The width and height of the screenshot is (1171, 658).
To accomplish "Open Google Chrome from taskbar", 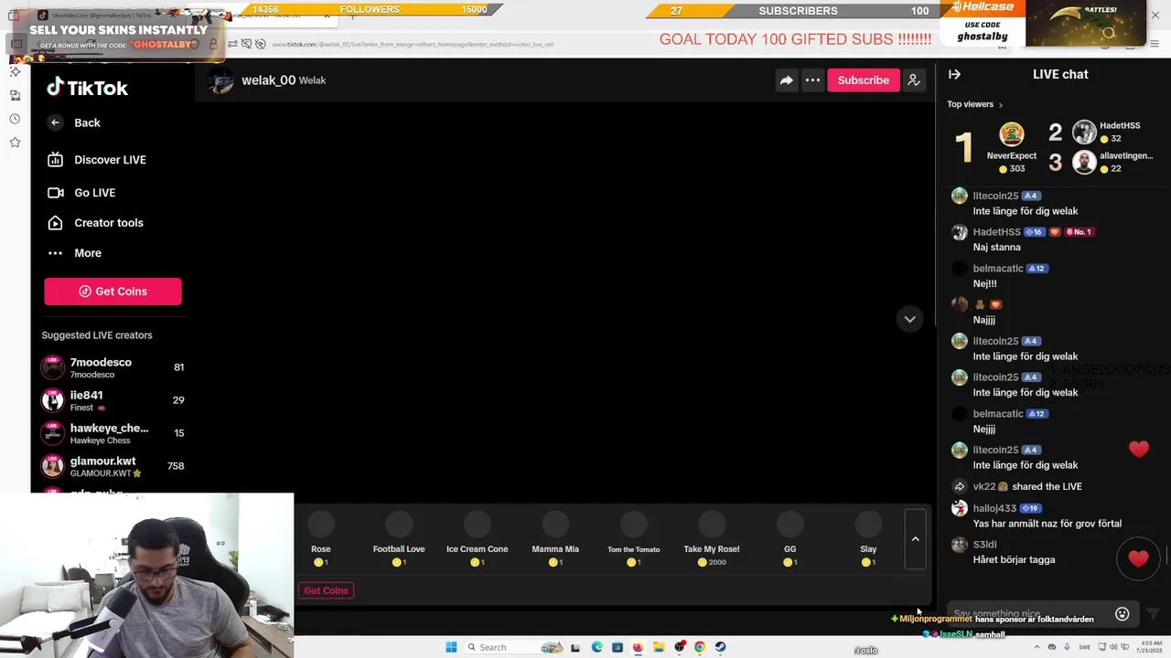I will coord(699,647).
